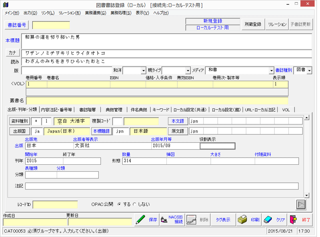Screen dimensions: 320x237
Task: Click the 出版者等表示 field showing 文芸社
Action: tap(112, 146)
